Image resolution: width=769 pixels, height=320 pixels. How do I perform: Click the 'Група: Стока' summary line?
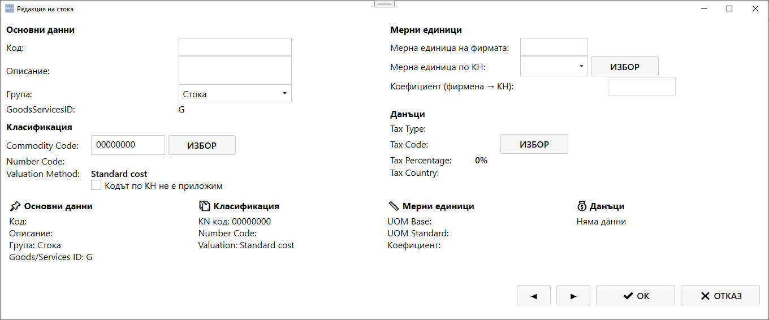35,245
